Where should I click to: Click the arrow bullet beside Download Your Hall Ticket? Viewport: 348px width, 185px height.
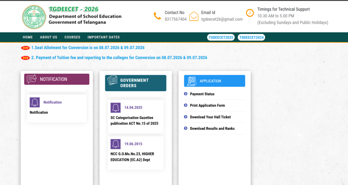tap(186, 117)
